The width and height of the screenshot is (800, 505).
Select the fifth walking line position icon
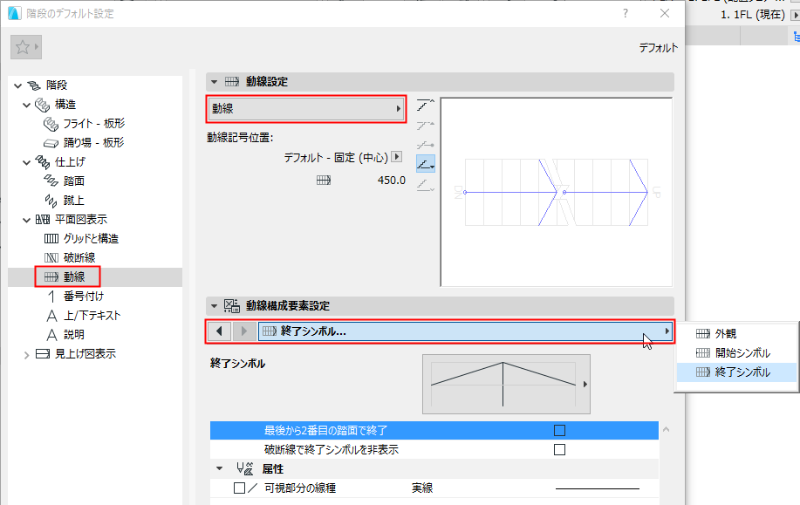pos(425,184)
